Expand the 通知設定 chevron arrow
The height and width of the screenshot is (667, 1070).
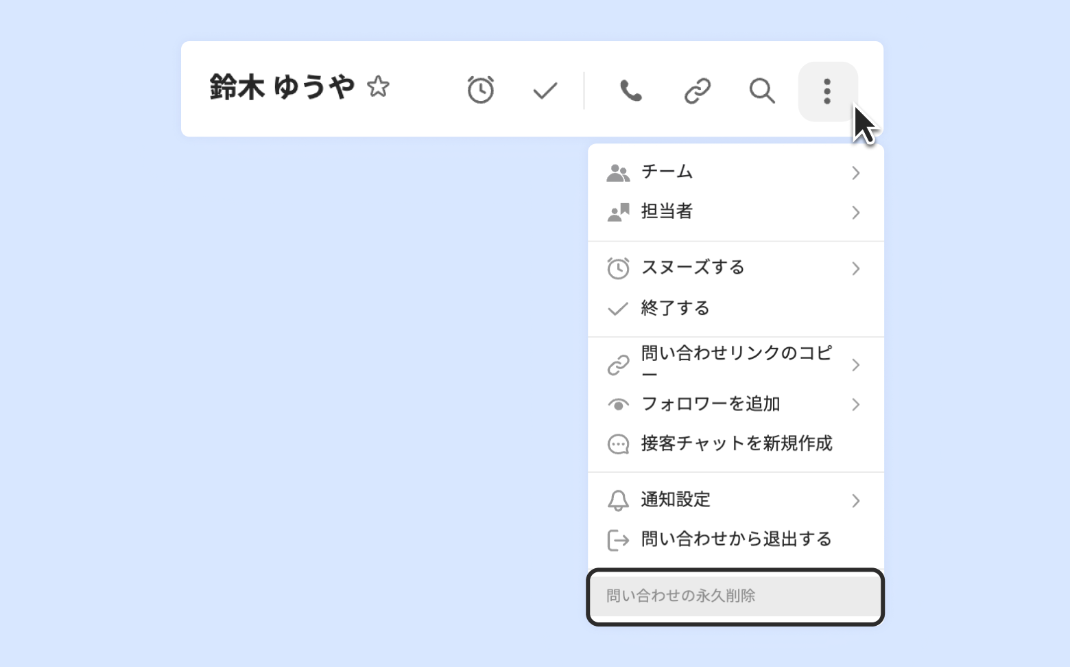[855, 501]
